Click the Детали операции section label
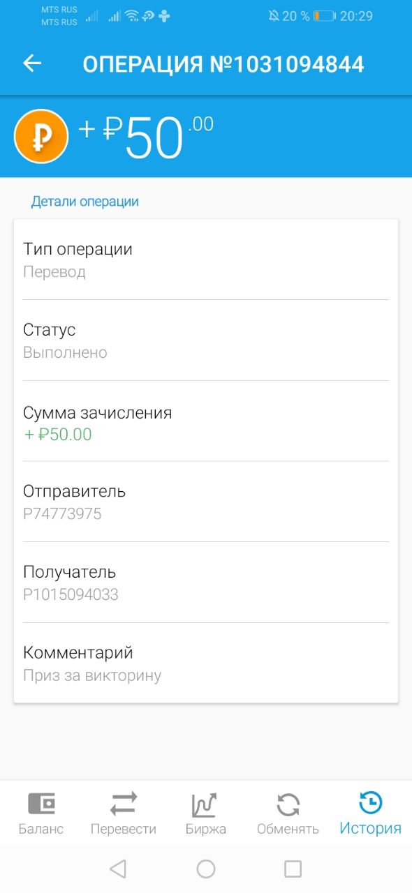The image size is (412, 893). 84,202
